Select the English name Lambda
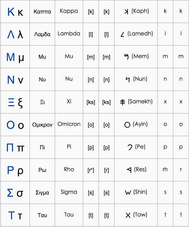This screenshot has width=189, height=227. 69,34
